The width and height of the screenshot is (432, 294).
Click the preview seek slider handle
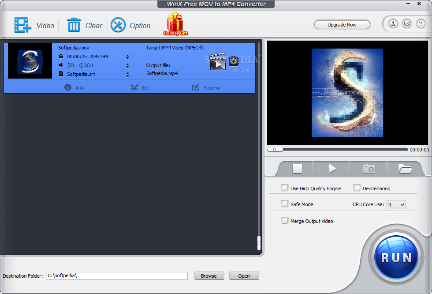[275, 150]
